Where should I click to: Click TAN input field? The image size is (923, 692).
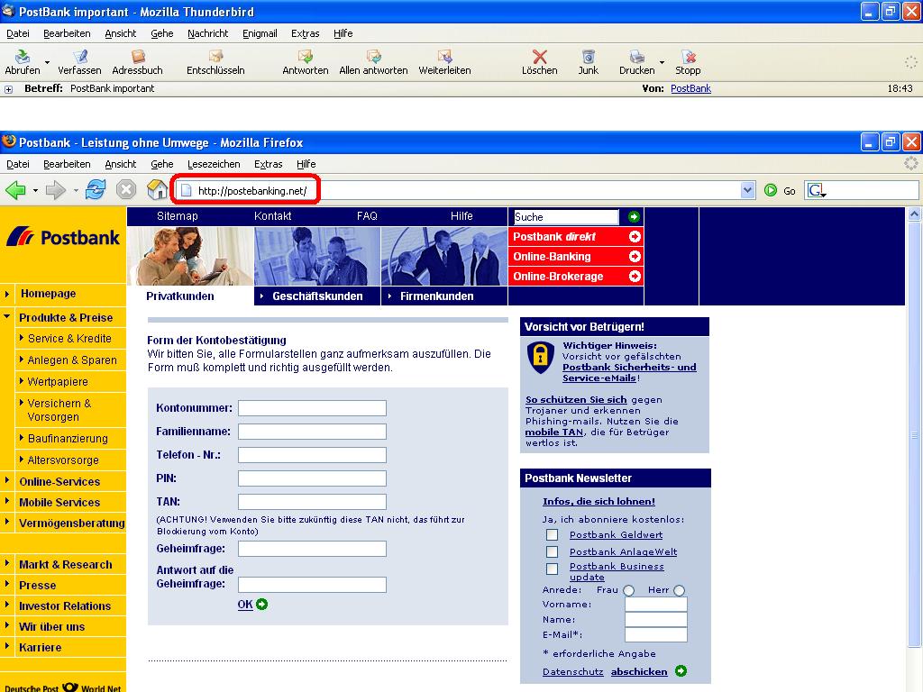point(312,502)
